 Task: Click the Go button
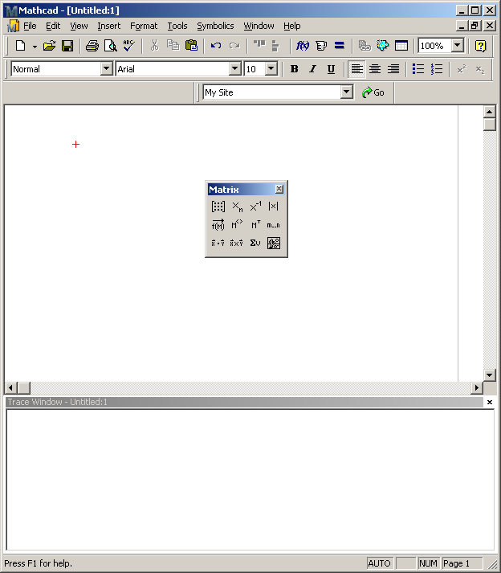click(x=373, y=92)
